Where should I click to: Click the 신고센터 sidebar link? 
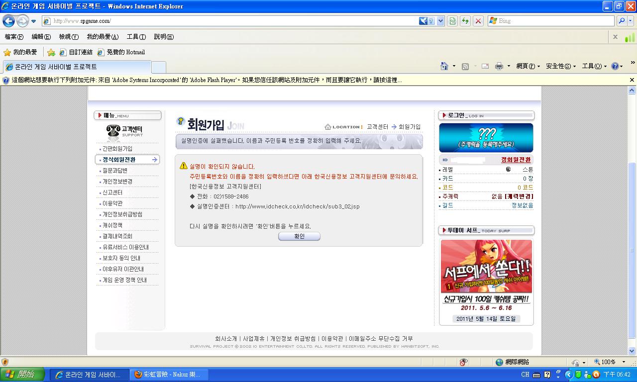click(112, 192)
